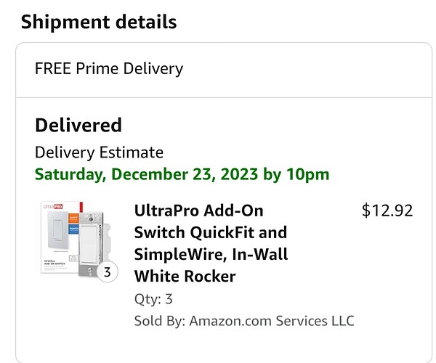The height and width of the screenshot is (363, 436).
Task: Click the Delivered status heading
Action: coord(78,125)
